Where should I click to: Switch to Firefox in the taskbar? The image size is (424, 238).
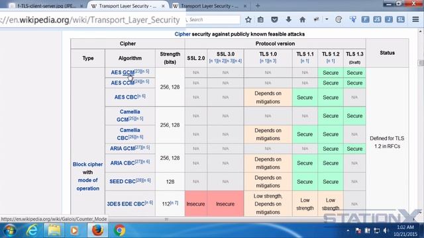pyautogui.click(x=97, y=231)
